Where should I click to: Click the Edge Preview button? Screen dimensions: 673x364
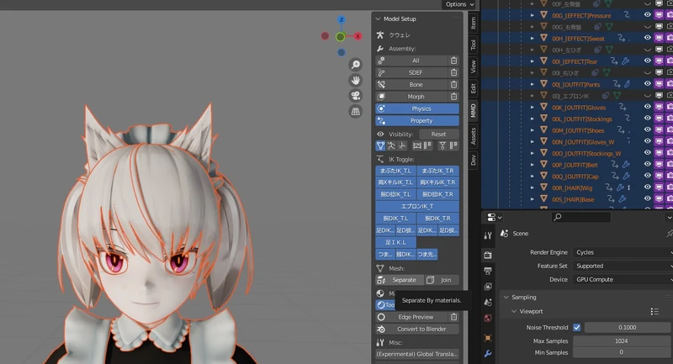(411, 317)
